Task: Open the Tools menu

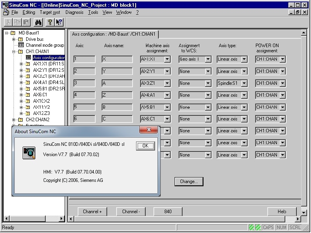Action: point(93,12)
